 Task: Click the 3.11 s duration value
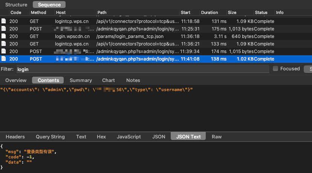220,36
